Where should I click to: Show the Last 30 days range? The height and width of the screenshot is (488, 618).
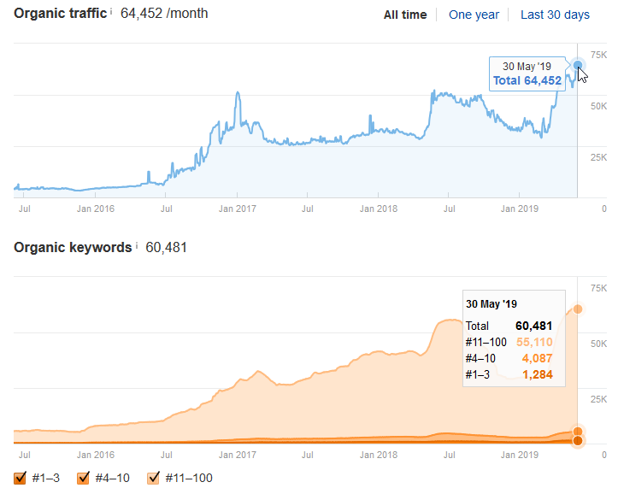(555, 15)
